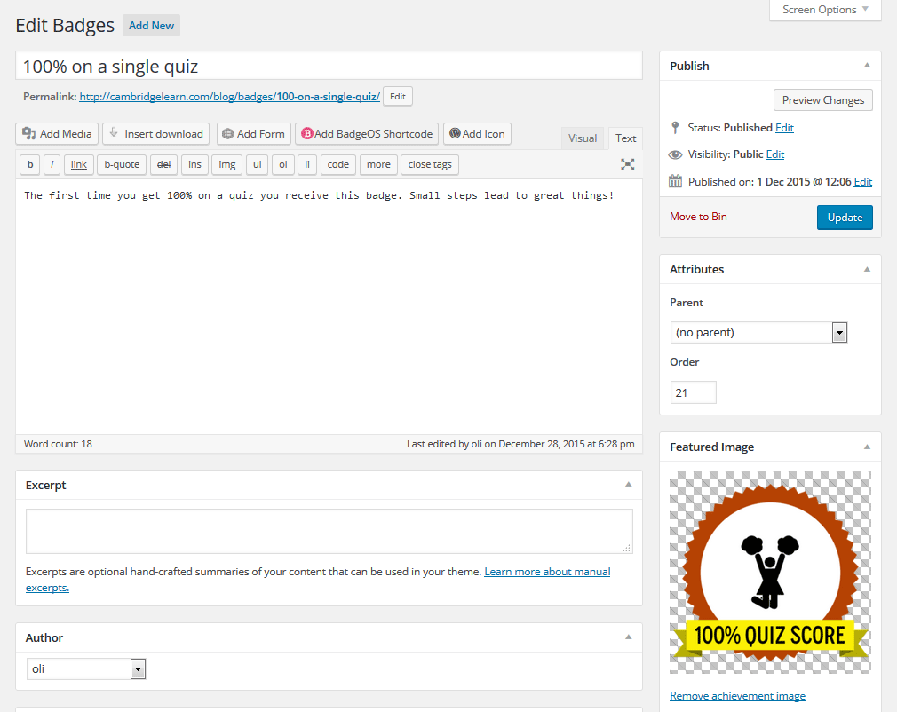
Task: Click the fullscreen distraction-free editor icon
Action: [x=628, y=164]
